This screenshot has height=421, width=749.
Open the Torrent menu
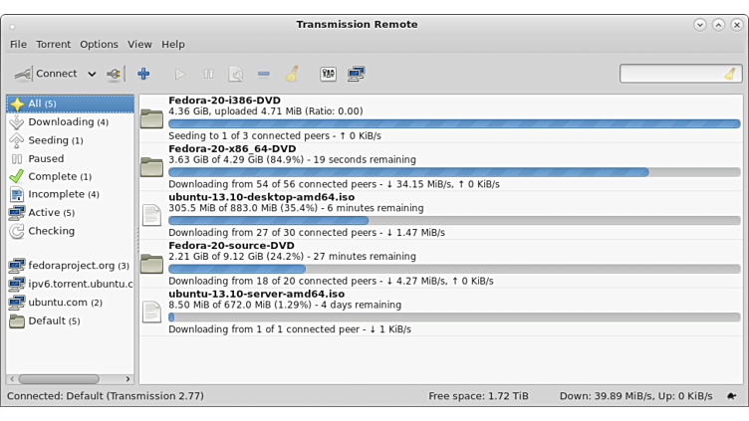click(53, 44)
